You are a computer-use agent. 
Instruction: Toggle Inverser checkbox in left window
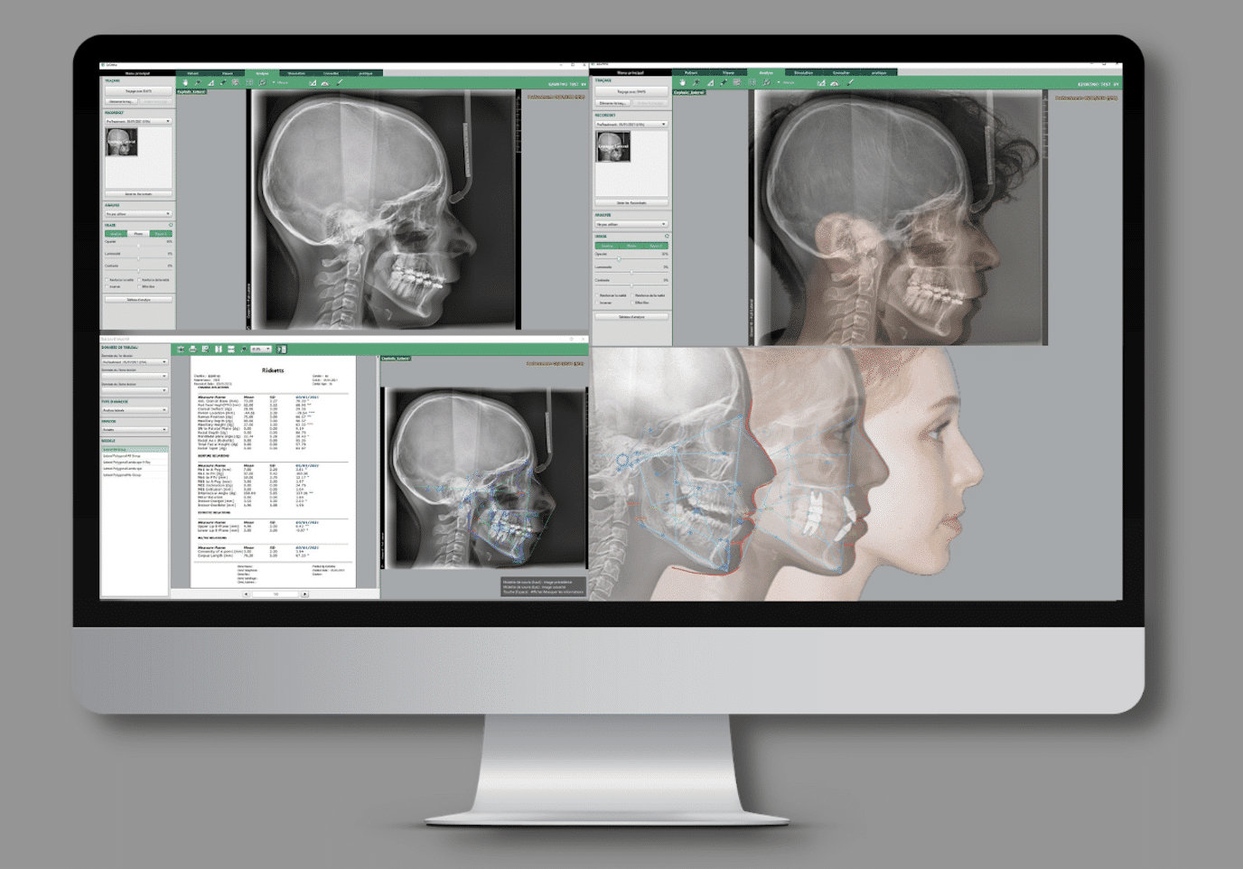(107, 286)
